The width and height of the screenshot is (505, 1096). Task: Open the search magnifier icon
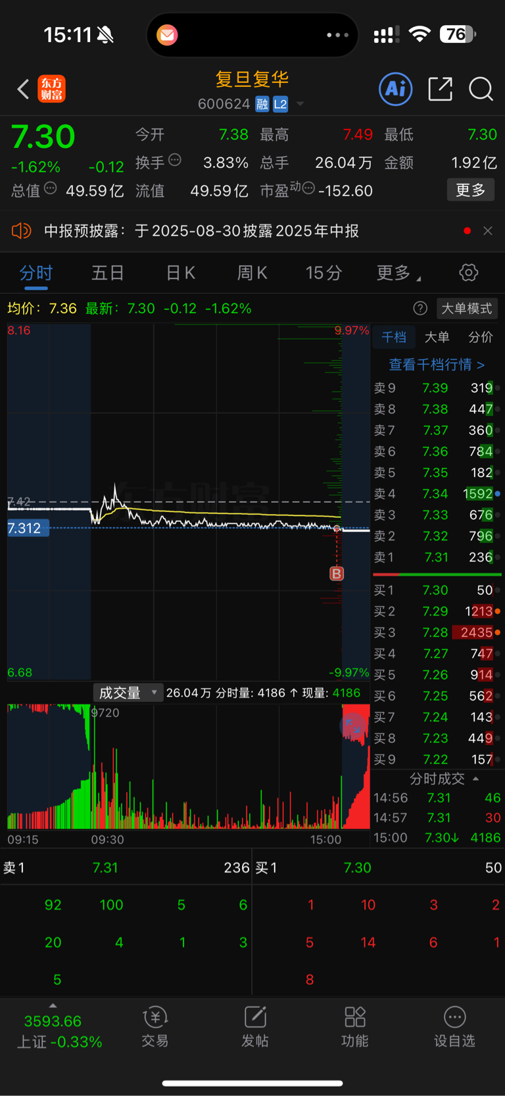[x=481, y=88]
